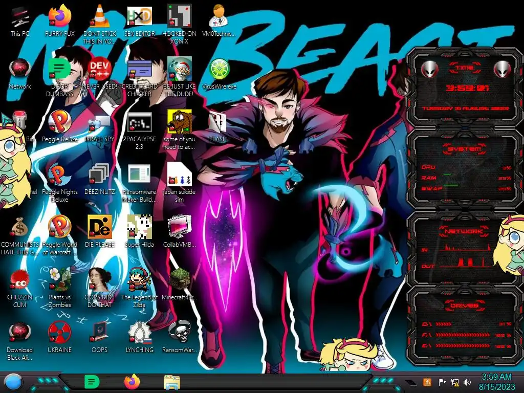Select the dog icon labeled some of you need
The height and width of the screenshot is (393, 524).
point(180,130)
